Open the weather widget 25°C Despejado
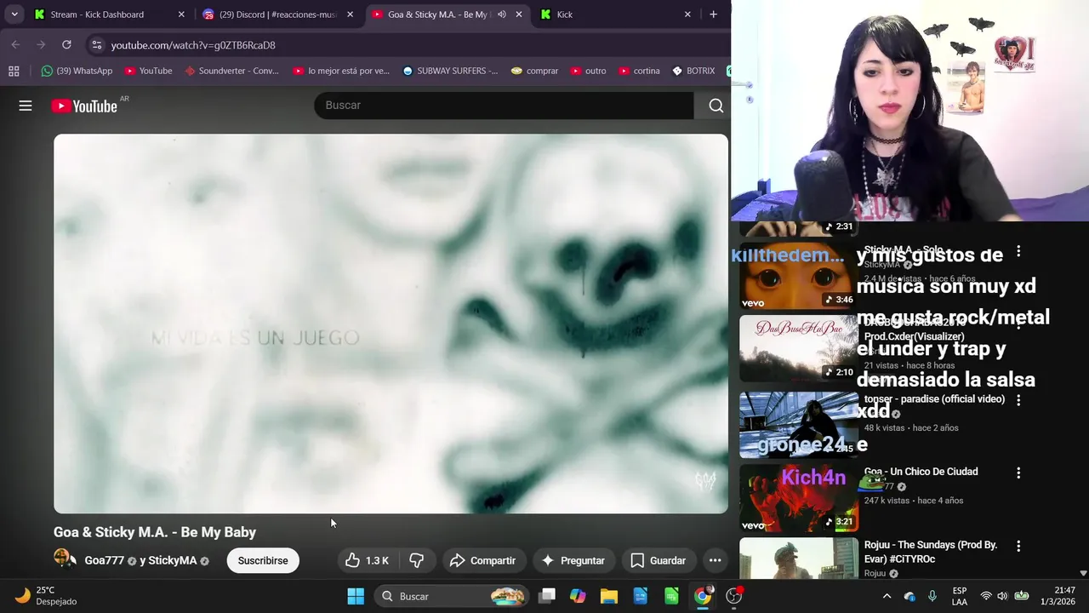The width and height of the screenshot is (1089, 613). pos(47,596)
